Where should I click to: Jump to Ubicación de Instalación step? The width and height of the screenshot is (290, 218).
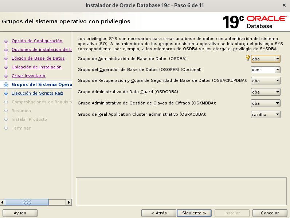[36, 67]
